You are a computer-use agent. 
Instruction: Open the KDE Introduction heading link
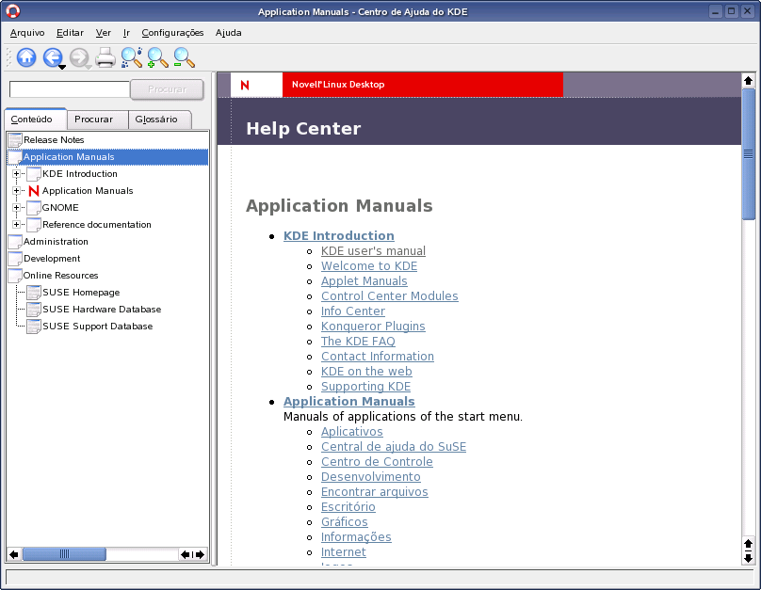[339, 235]
